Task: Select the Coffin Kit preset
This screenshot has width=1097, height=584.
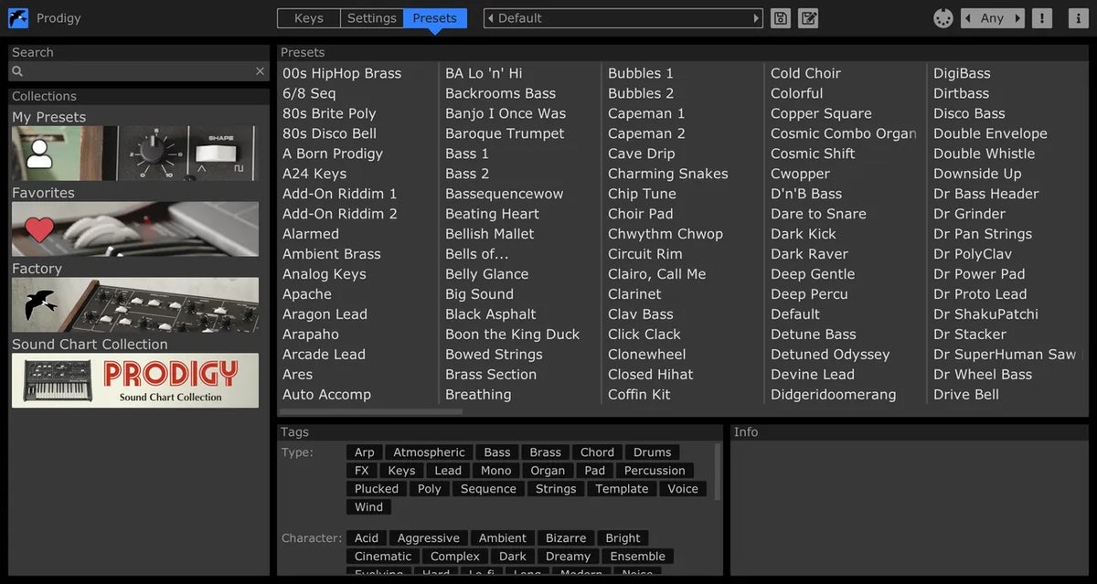Action: point(639,395)
